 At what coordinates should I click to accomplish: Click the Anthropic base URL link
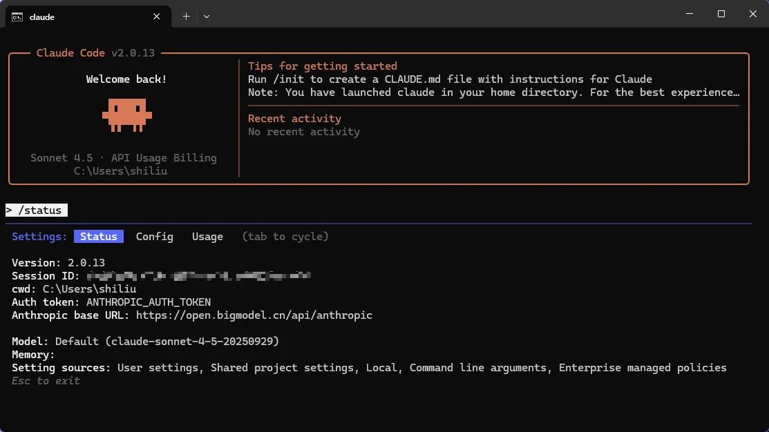[x=254, y=315]
